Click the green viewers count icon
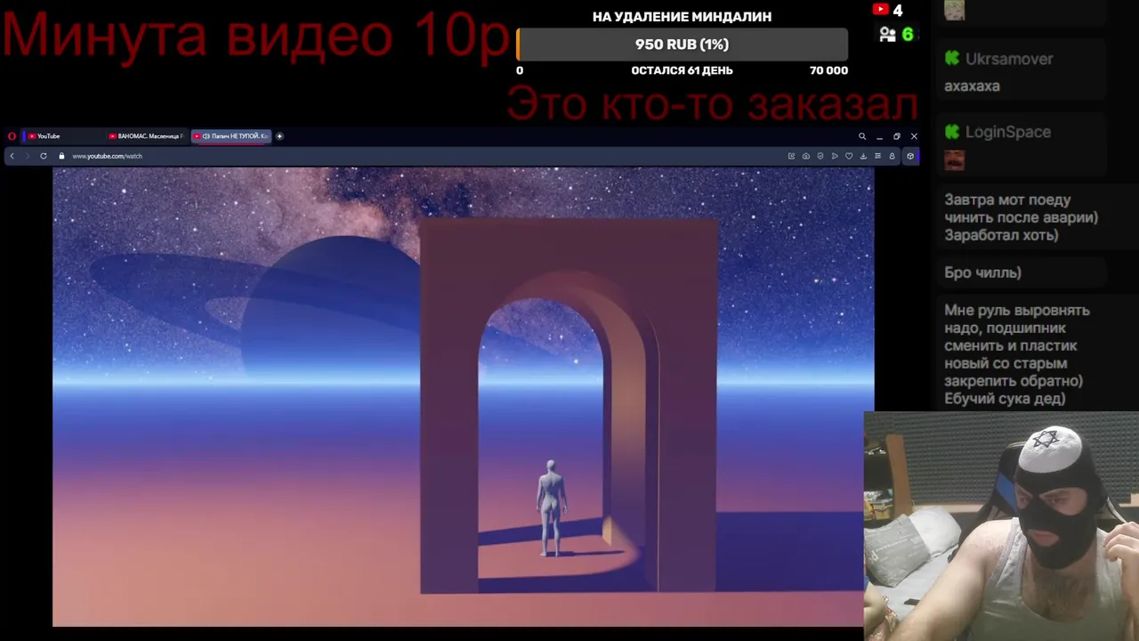The width and height of the screenshot is (1139, 641). (x=887, y=35)
